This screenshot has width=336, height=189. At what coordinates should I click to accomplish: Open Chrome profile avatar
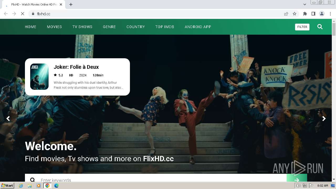point(322,14)
